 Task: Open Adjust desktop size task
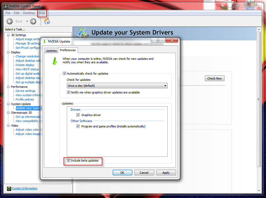[x=28, y=78]
